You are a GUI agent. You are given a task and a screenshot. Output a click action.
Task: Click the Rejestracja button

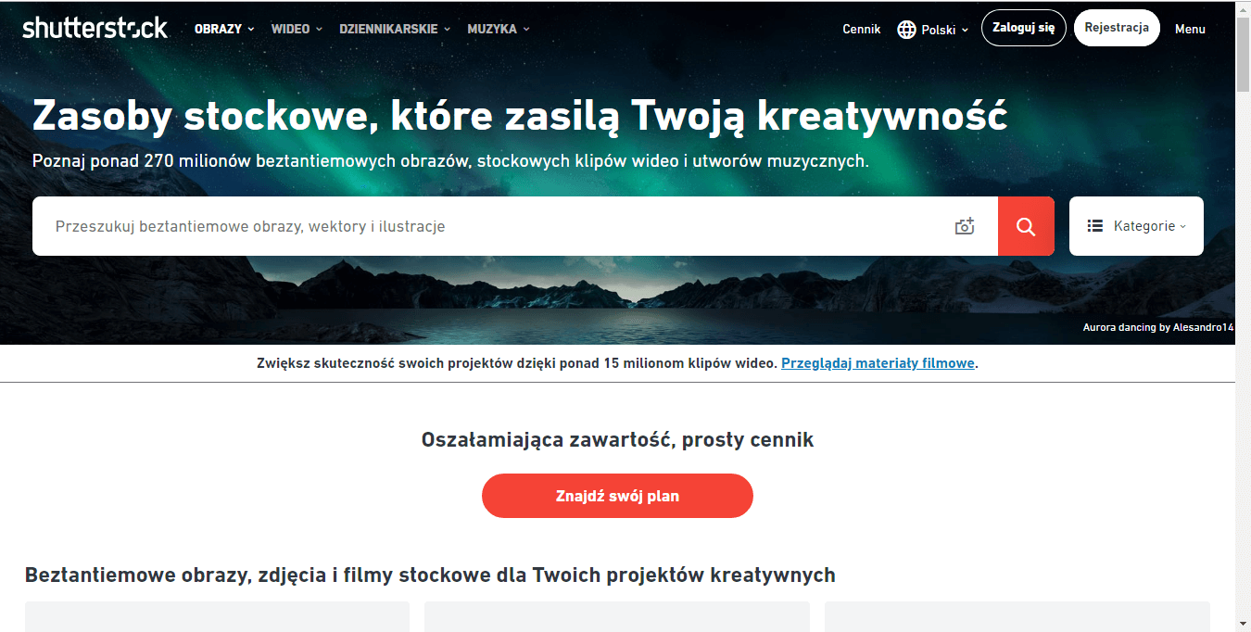tap(1117, 28)
